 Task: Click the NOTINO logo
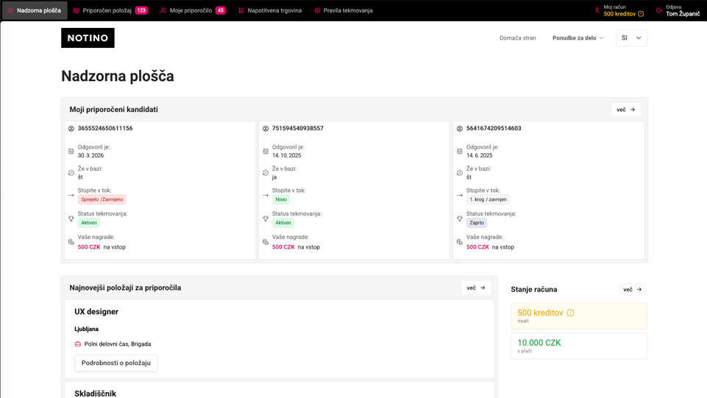88,38
